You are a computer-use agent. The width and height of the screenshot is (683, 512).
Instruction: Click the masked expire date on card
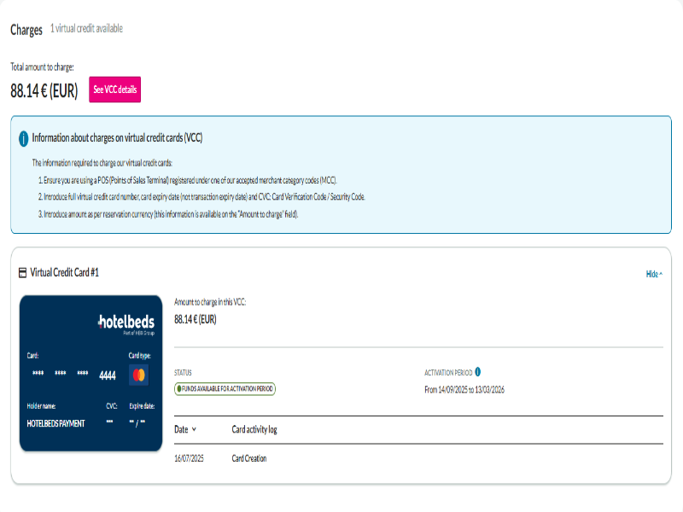pos(137,422)
